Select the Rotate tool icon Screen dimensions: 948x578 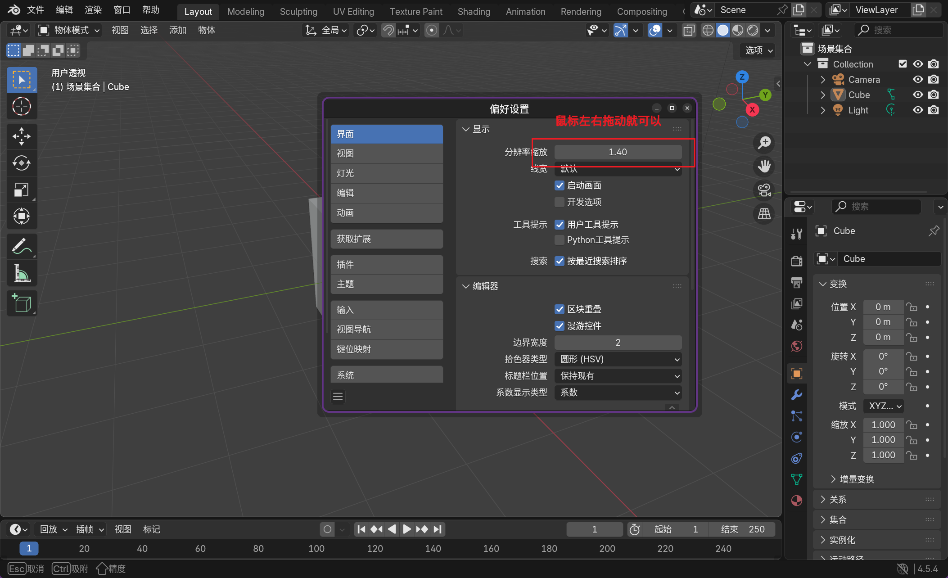click(x=21, y=163)
